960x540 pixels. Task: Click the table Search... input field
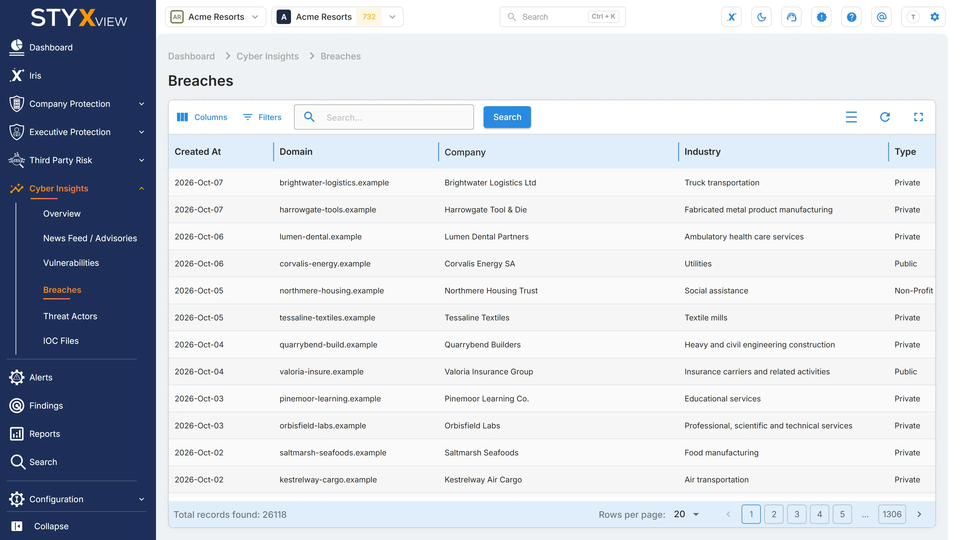[384, 117]
